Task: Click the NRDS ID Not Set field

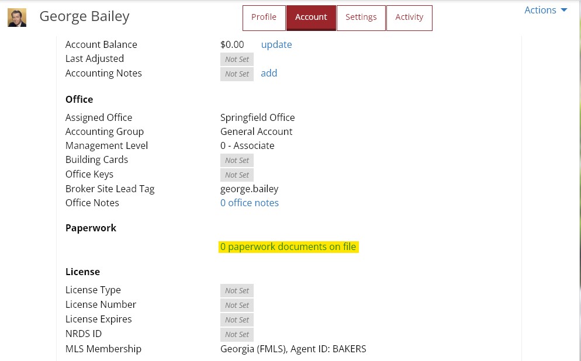Action: [237, 334]
